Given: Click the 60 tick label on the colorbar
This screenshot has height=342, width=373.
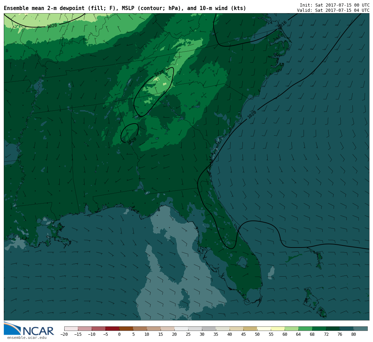Looking at the screenshot, I should pos(285,334).
